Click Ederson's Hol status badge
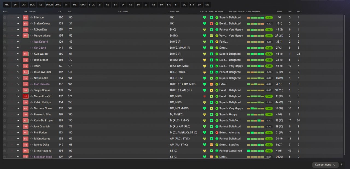350x169 pixels. pyautogui.click(x=26, y=18)
